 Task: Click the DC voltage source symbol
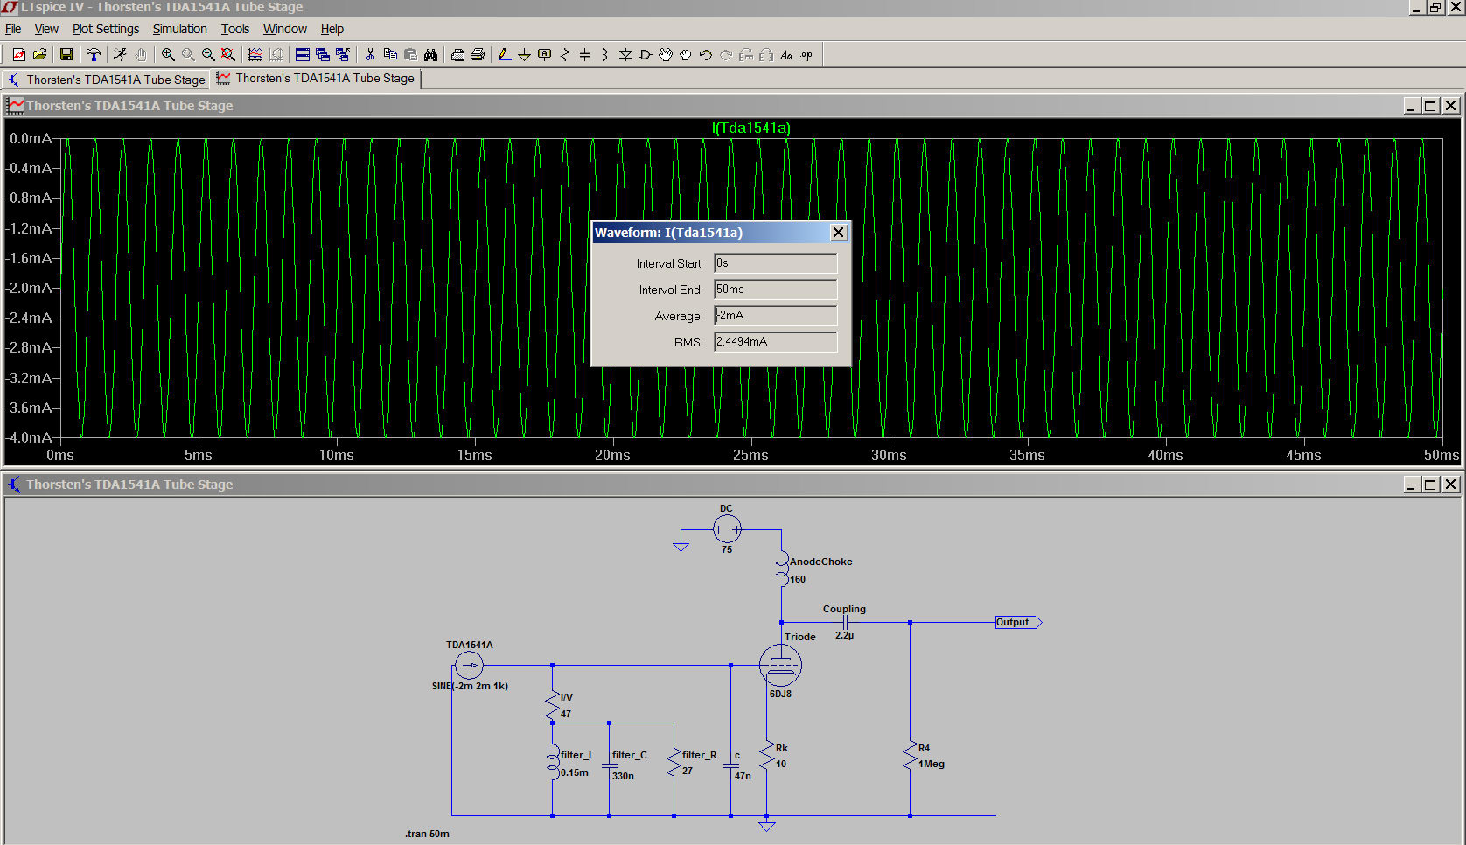coord(727,529)
